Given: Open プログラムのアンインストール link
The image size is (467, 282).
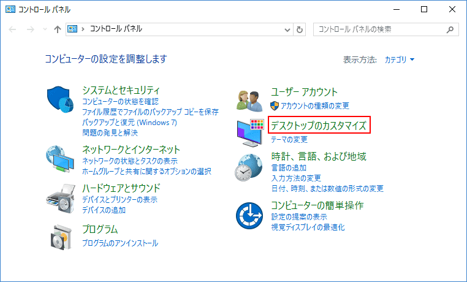Looking at the screenshot, I should 120,243.
